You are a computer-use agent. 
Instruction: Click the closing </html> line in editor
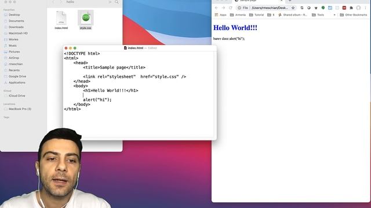coord(72,109)
